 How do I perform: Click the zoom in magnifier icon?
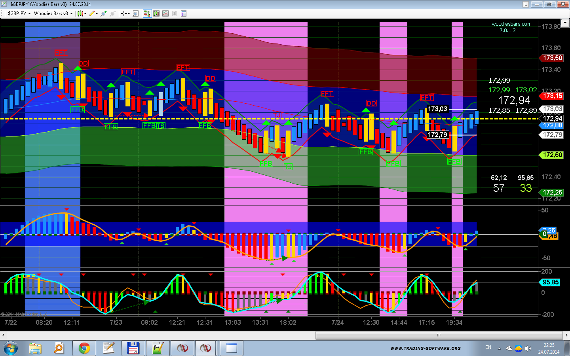pos(104,13)
